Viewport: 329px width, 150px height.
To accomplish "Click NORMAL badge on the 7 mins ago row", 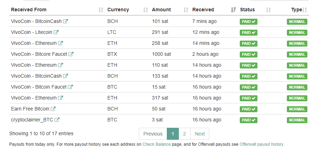I will coord(297,22).
